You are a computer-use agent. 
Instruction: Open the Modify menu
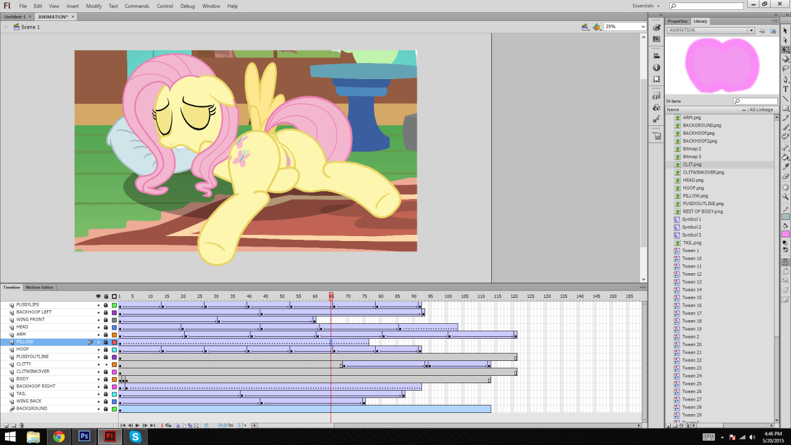pyautogui.click(x=94, y=6)
